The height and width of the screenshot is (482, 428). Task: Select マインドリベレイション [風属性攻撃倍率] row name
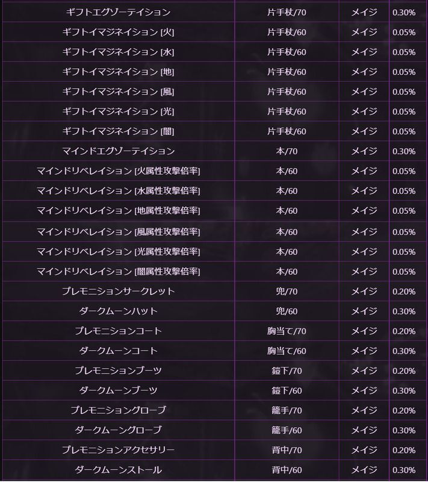click(x=119, y=231)
